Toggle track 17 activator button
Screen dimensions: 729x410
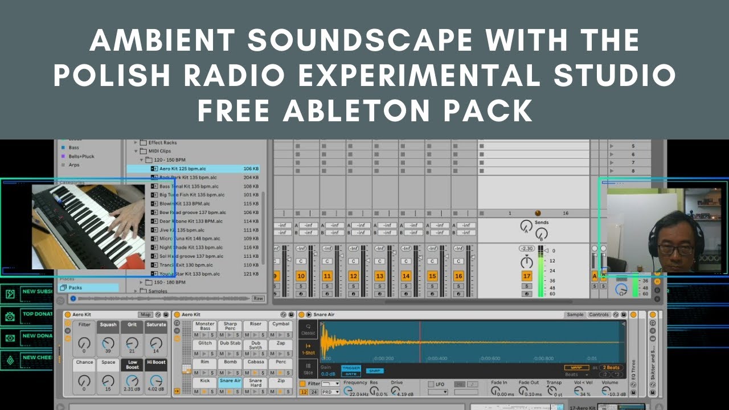pyautogui.click(x=527, y=276)
